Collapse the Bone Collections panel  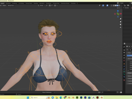coord(129,59)
